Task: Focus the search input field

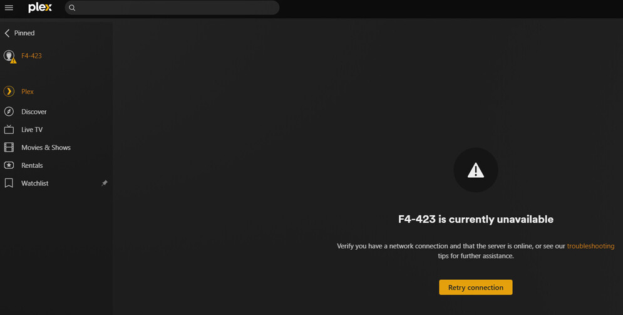Action: click(x=172, y=8)
